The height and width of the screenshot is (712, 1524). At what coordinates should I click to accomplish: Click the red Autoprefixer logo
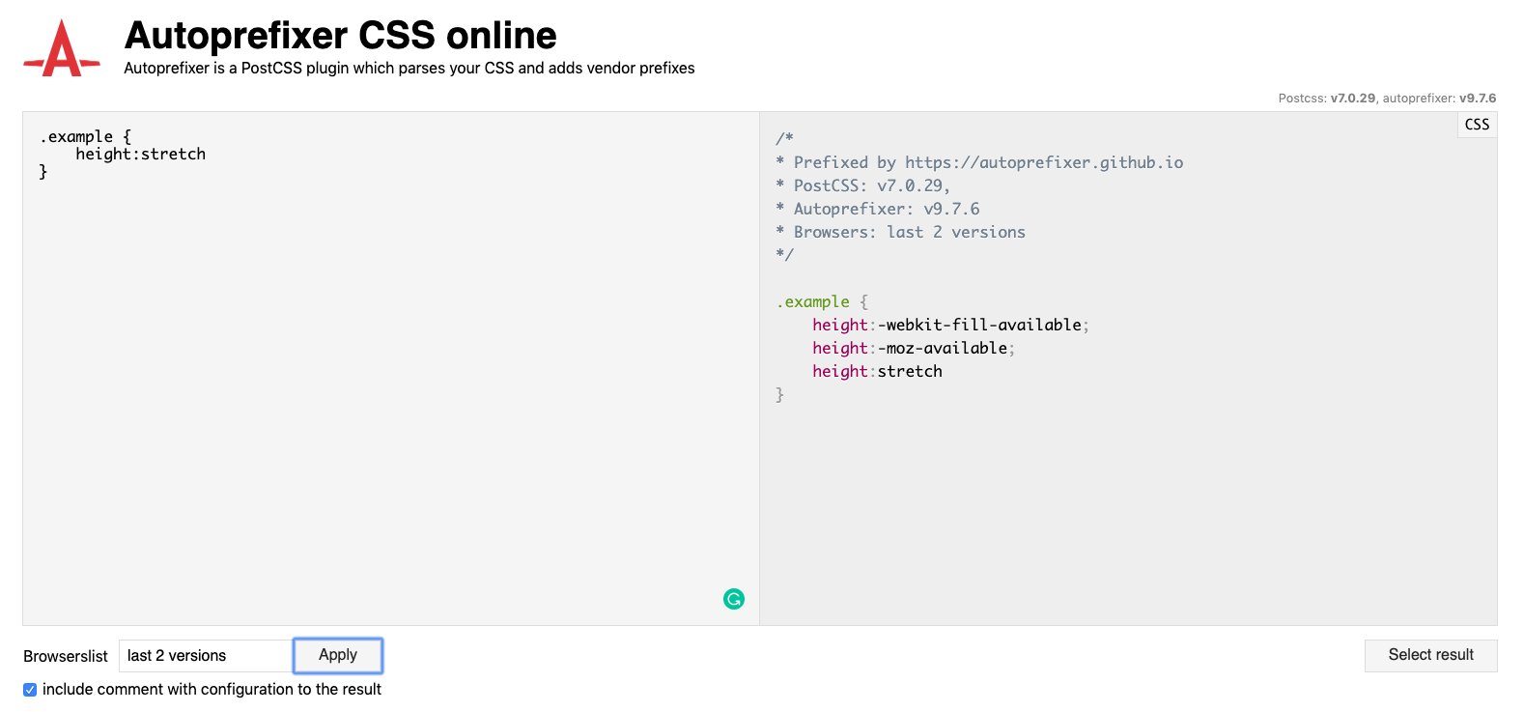[62, 48]
